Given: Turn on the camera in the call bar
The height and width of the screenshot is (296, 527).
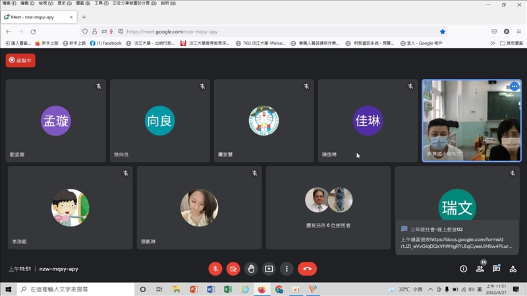Looking at the screenshot, I should click(233, 268).
